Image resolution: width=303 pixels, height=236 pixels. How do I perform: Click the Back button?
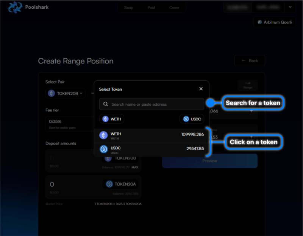(250, 60)
